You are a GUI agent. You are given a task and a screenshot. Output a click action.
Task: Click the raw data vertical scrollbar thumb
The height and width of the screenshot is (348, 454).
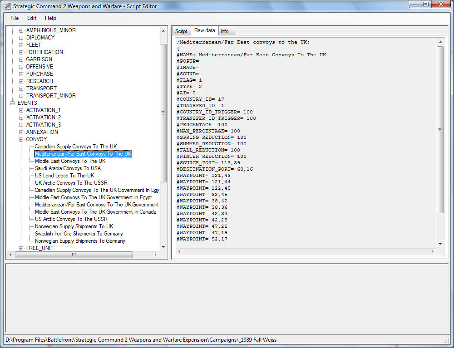click(440, 130)
